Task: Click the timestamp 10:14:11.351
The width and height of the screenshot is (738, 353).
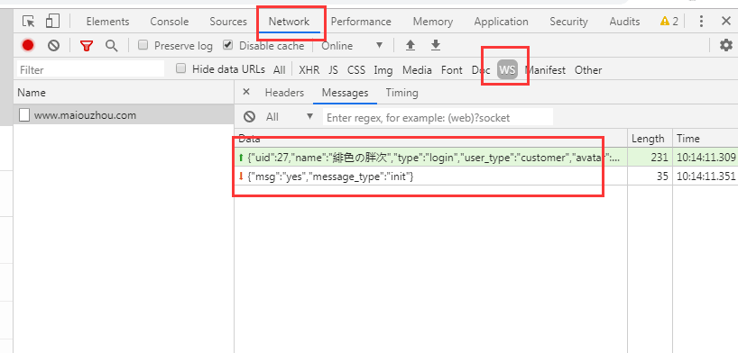Action: pyautogui.click(x=706, y=176)
